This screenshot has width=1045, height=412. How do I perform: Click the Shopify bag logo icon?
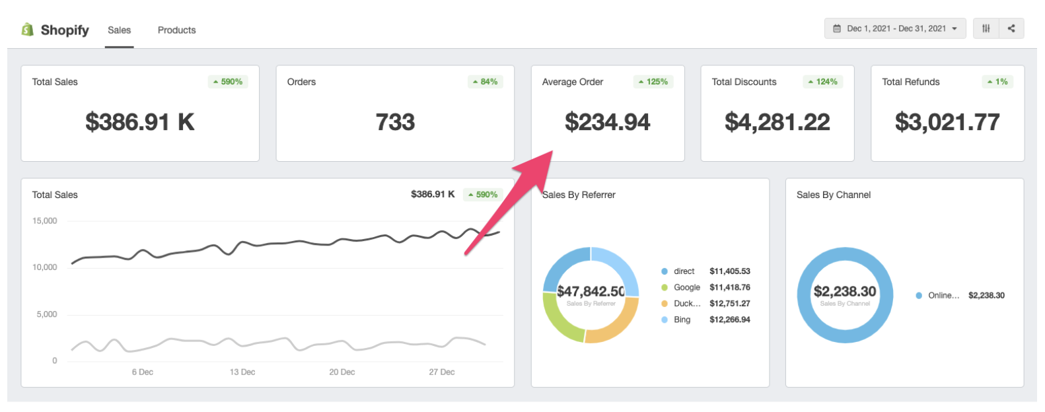[27, 30]
